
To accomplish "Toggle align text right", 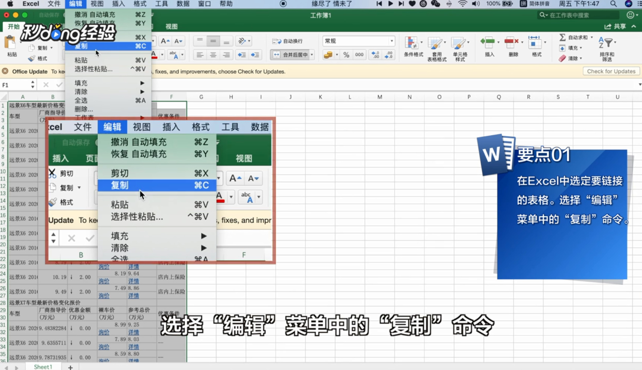I will 226,55.
